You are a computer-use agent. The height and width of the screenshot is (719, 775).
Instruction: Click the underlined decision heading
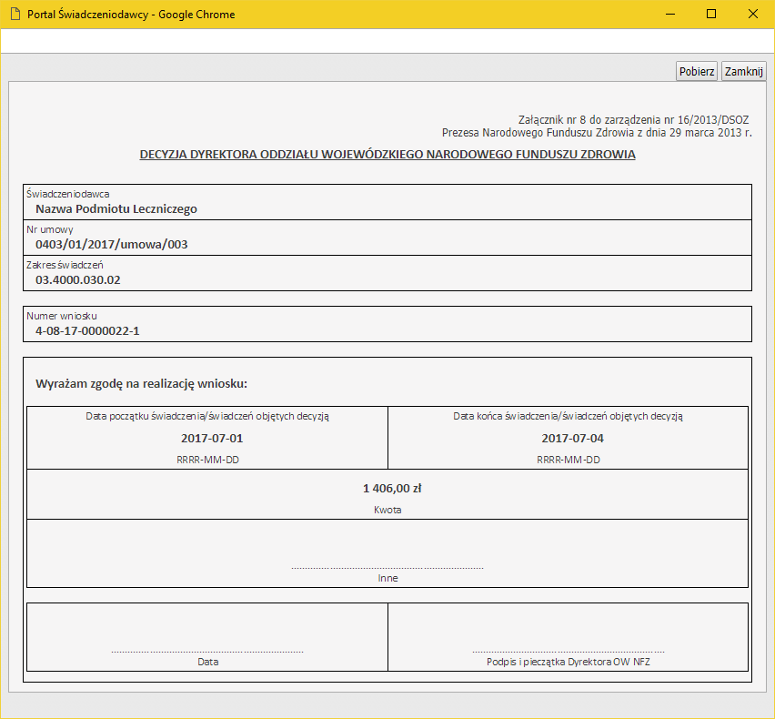point(387,155)
